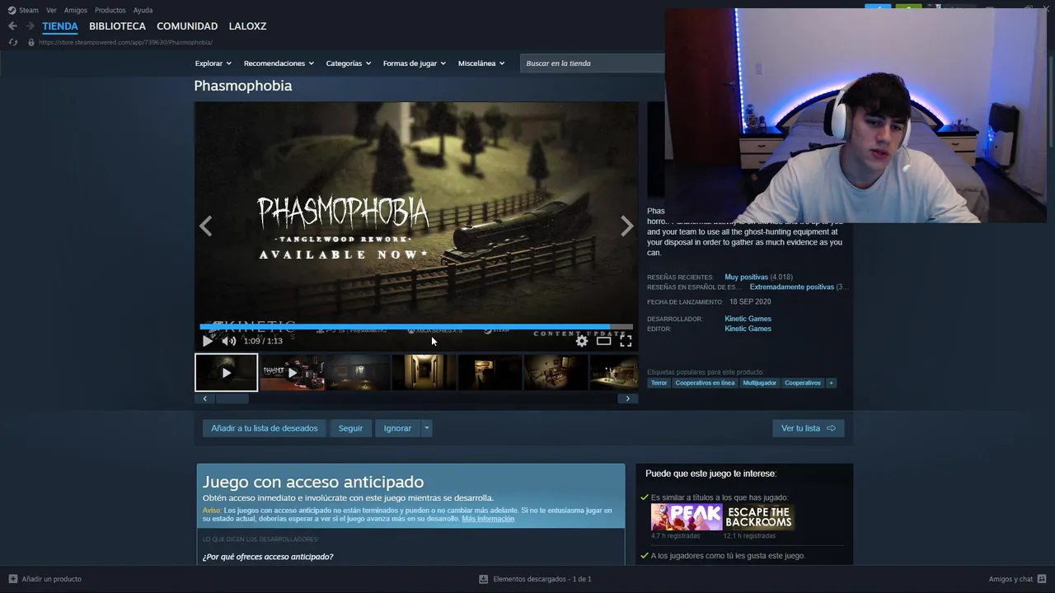The height and width of the screenshot is (593, 1055).
Task: Add tag with the plus button
Action: pos(831,383)
